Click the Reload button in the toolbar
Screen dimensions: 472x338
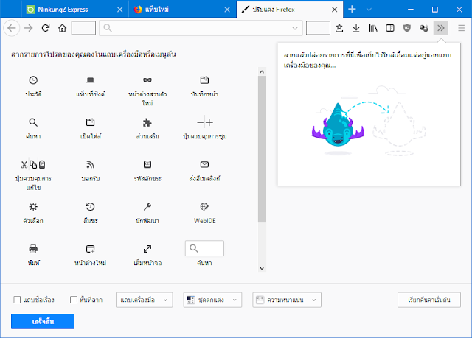[46, 28]
